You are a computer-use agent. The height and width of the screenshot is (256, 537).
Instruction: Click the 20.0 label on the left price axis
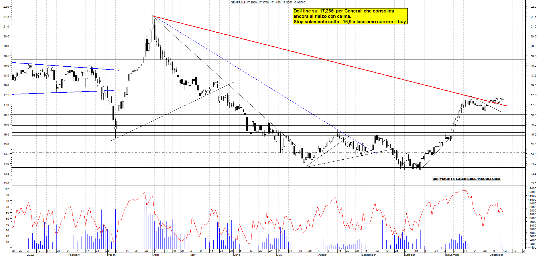[x=6, y=46]
